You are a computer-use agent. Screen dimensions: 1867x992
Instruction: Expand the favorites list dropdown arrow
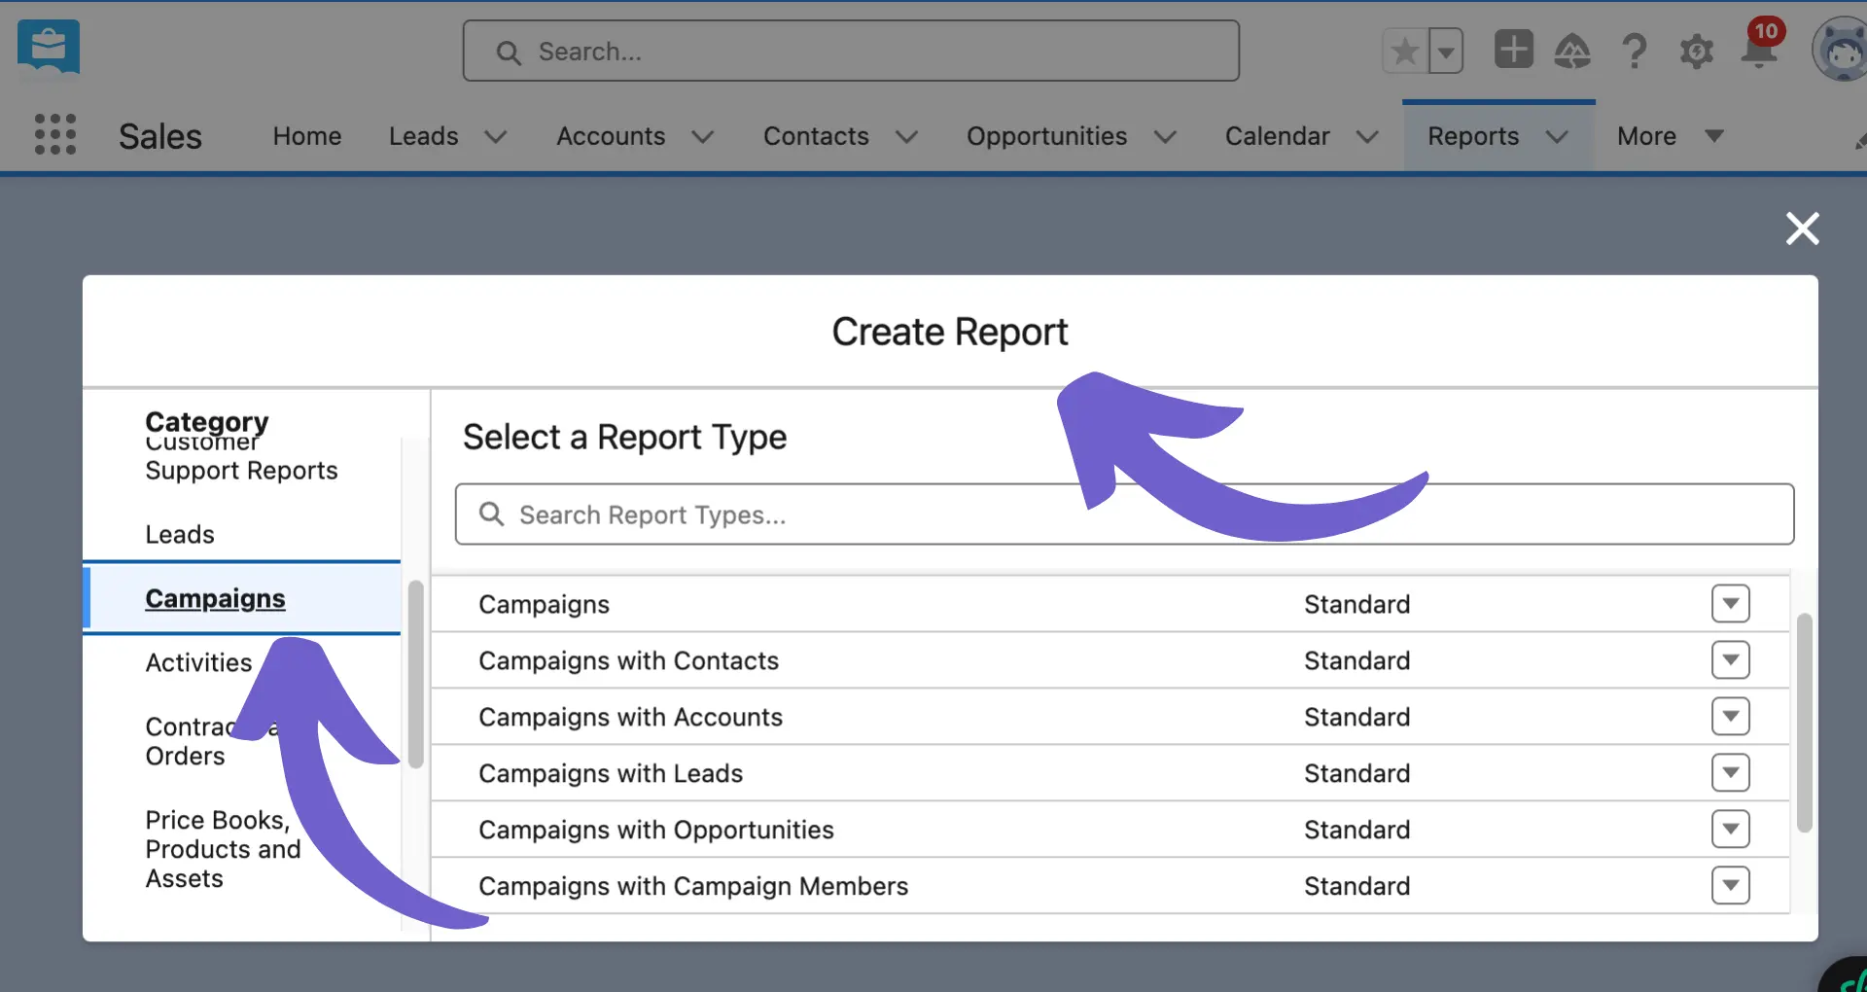coord(1446,52)
